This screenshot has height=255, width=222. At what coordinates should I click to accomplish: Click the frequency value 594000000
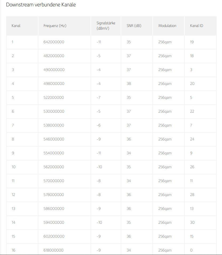point(54,222)
